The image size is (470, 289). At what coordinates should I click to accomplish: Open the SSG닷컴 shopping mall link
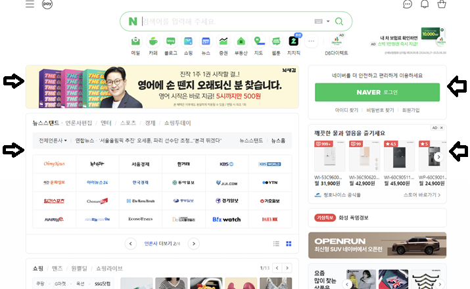[x=103, y=284]
